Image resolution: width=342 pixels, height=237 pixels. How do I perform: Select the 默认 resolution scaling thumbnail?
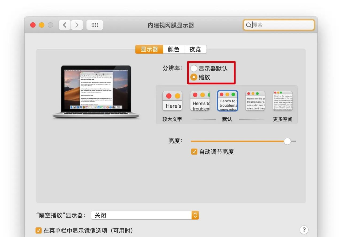pos(227,100)
